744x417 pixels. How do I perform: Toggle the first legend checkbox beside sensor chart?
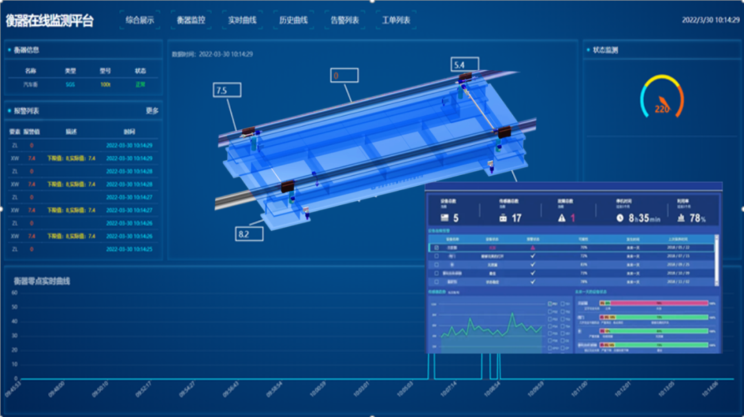pyautogui.click(x=549, y=303)
